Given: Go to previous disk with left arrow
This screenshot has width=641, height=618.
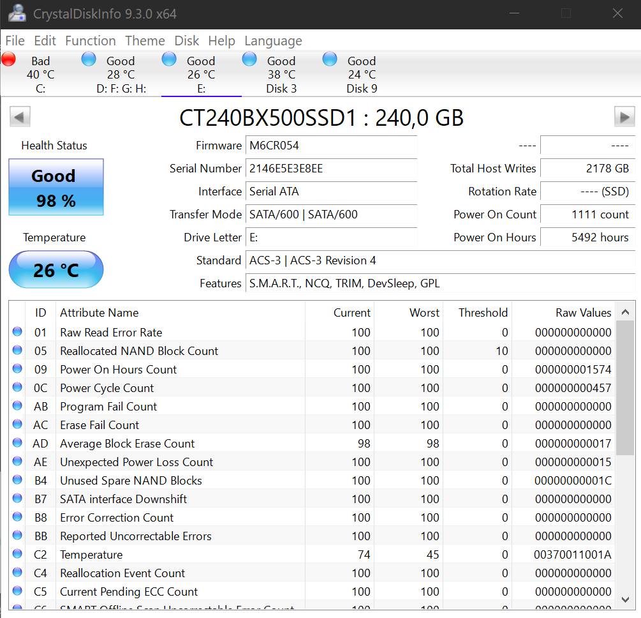Looking at the screenshot, I should tap(20, 117).
